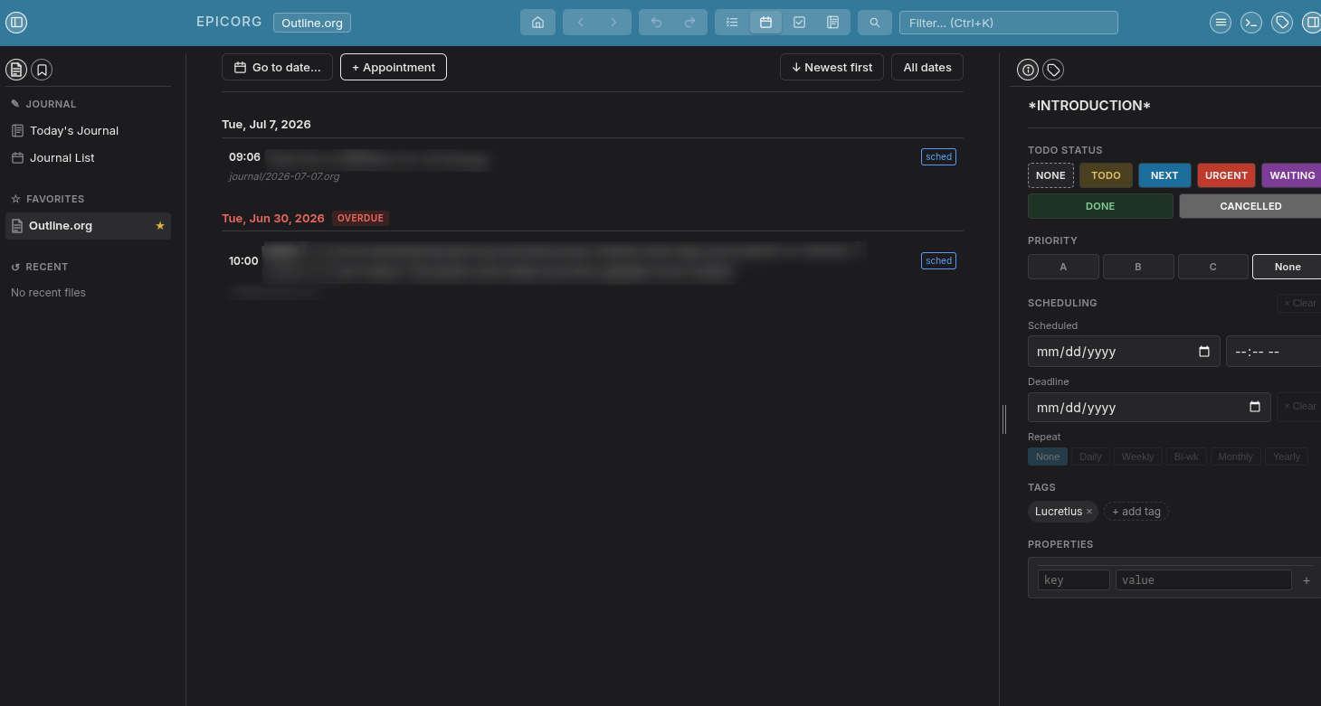Screen dimensions: 1321x706
Task: Switch to the outline list view
Action: pyautogui.click(x=732, y=23)
